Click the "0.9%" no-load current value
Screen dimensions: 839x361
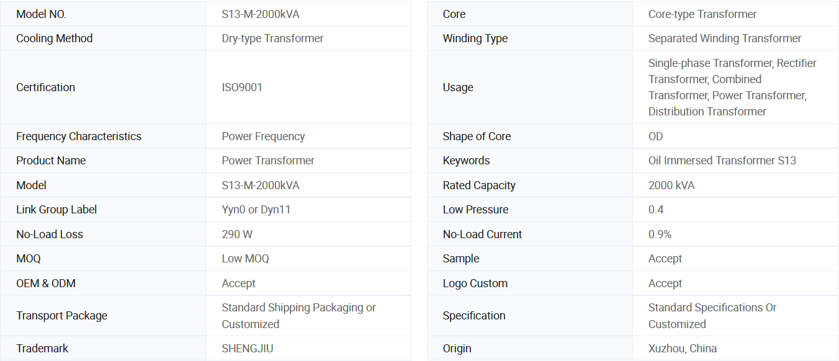pos(660,234)
